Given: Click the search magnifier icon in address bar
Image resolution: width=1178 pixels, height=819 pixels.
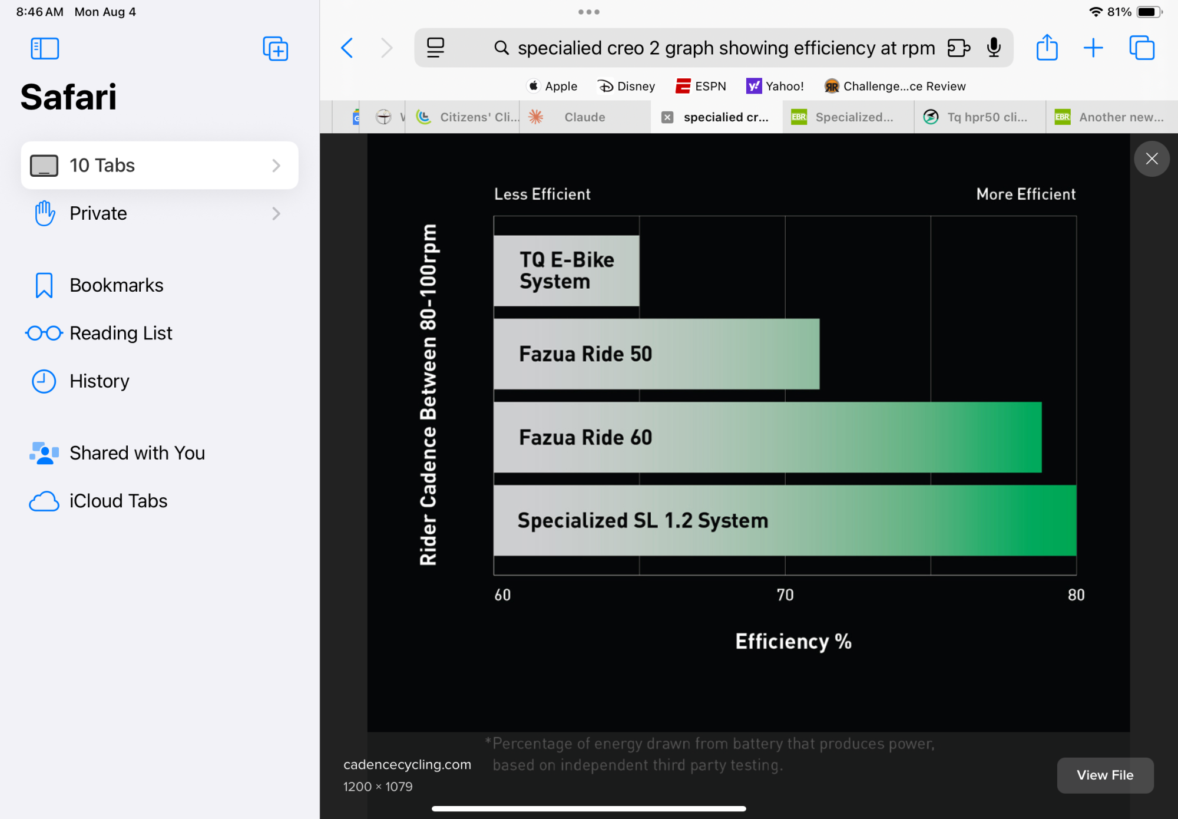Looking at the screenshot, I should [501, 48].
